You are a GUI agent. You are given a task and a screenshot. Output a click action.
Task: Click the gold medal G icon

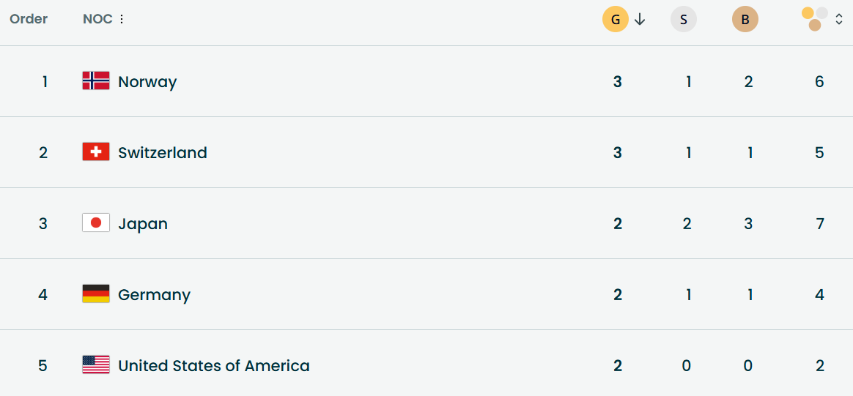(615, 20)
